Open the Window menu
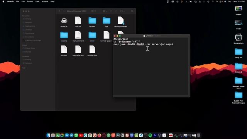 (x=45, y=2)
